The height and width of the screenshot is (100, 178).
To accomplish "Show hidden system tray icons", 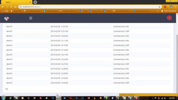I will (x=152, y=98).
